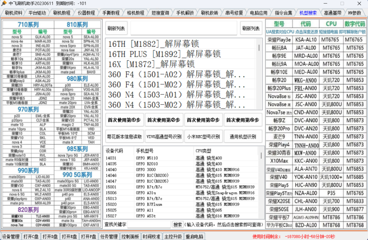Click the right 刷新列表 button
Screen dimensions: 368x240
251,29
